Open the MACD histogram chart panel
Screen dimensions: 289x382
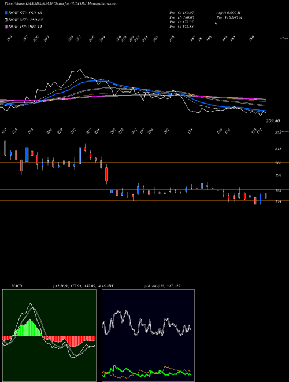point(49,336)
